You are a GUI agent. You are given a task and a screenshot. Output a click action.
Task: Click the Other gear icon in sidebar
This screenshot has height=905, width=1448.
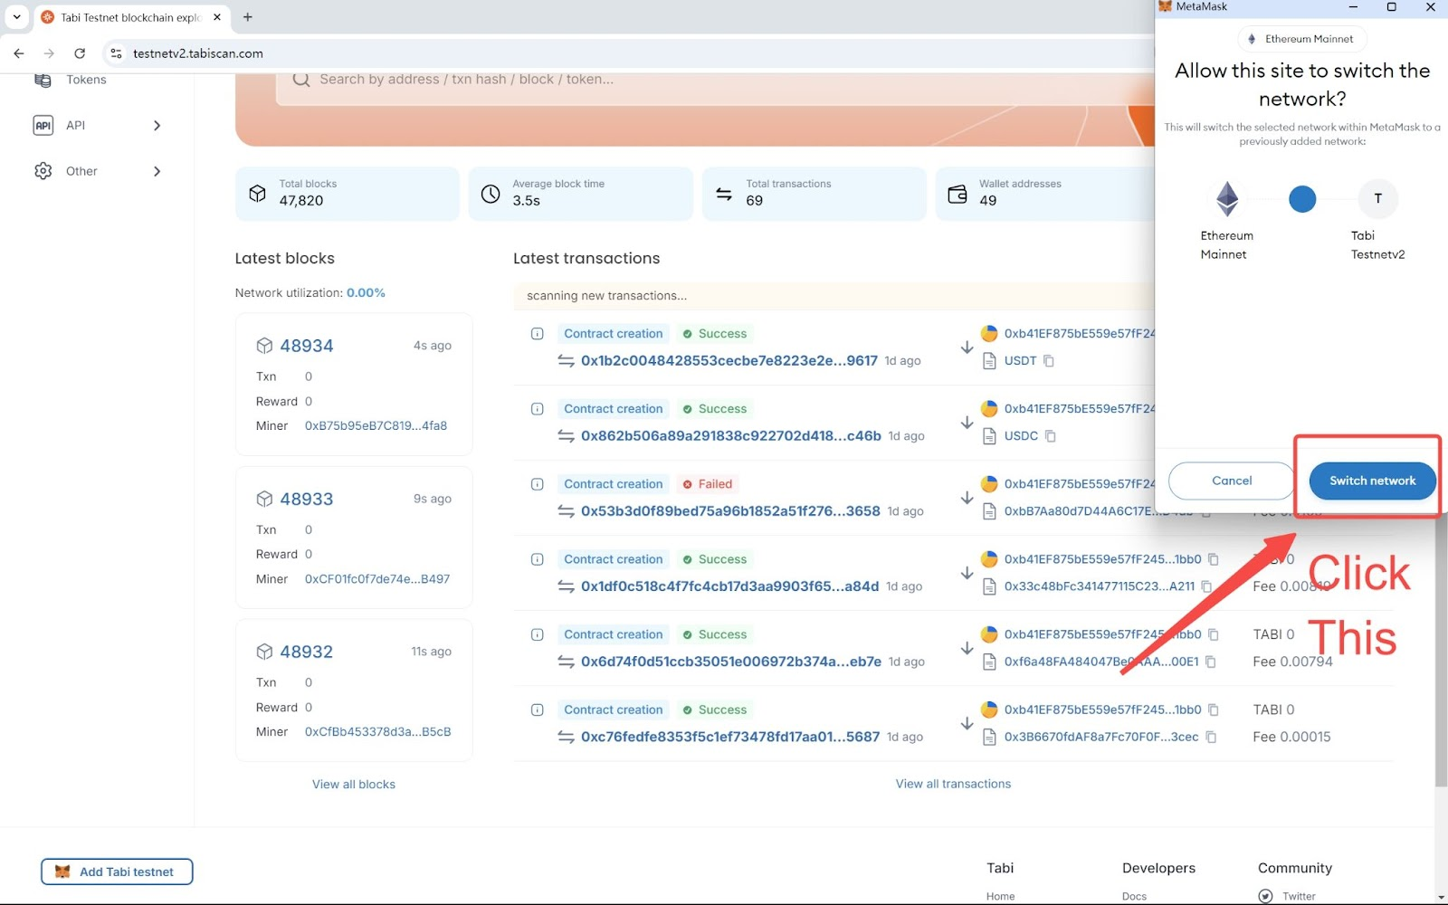pos(43,171)
